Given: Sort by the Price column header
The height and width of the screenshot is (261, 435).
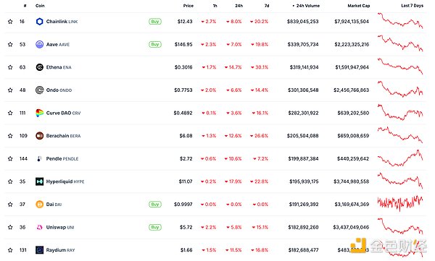Looking at the screenshot, I should (x=188, y=6).
